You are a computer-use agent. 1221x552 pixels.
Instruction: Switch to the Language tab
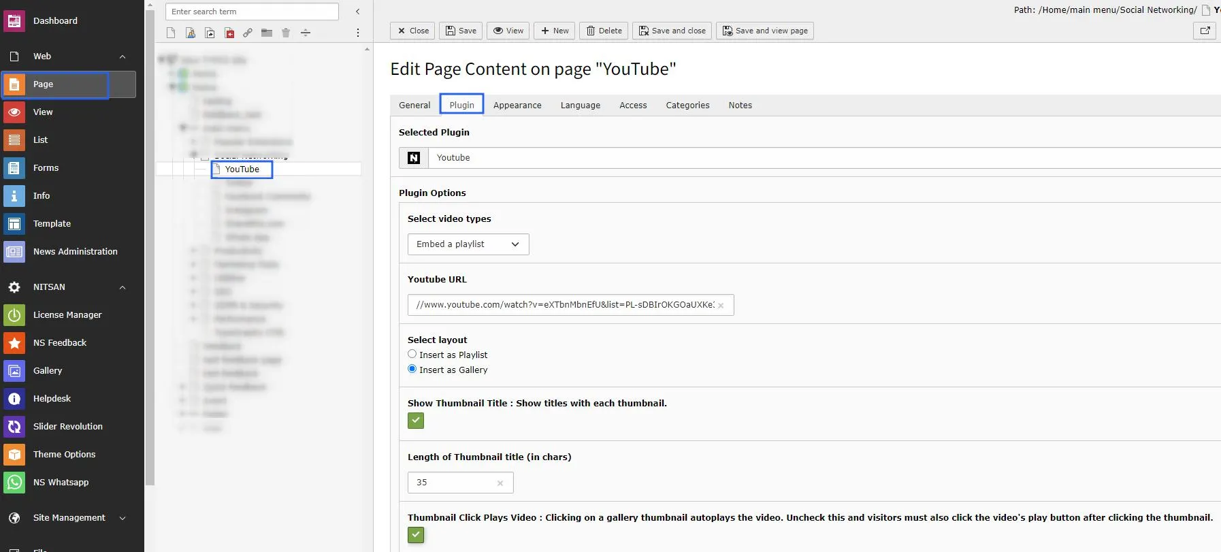tap(581, 105)
